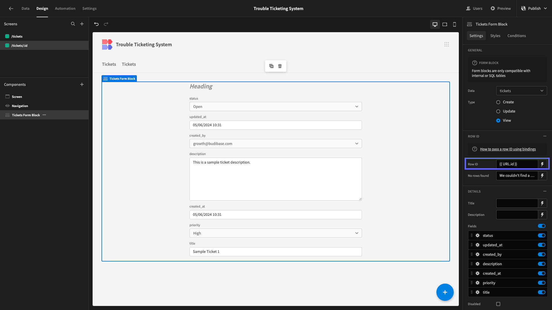Open the priority High dropdown
Screen dimensions: 552x310
point(275,233)
